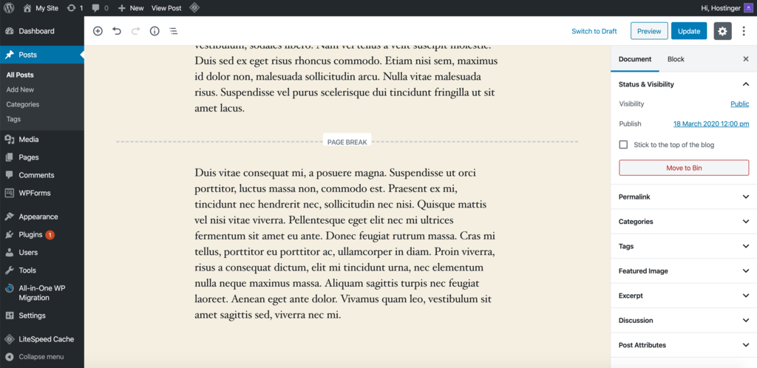
Task: Open Categories under Posts menu
Action: (23, 104)
